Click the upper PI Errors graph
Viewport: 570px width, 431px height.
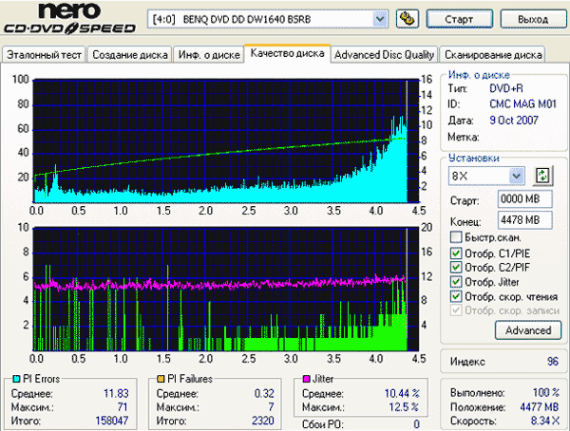click(x=226, y=141)
